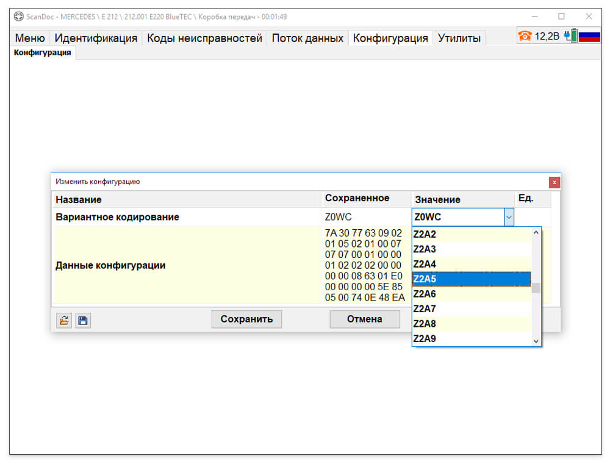Click the Russian flag language icon
The image size is (610, 467).
[x=589, y=37]
